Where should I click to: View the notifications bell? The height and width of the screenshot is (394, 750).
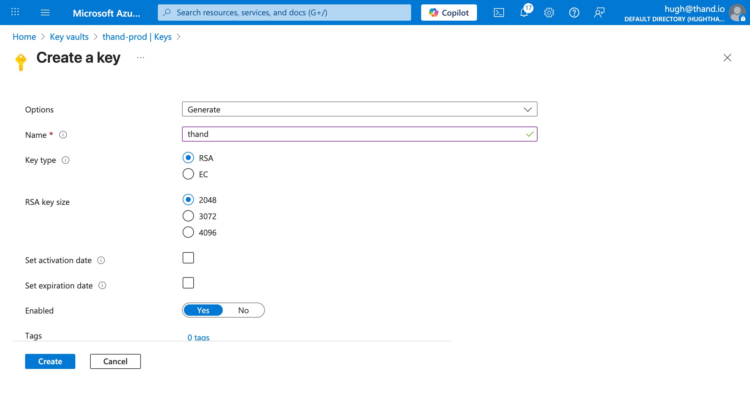[x=524, y=13]
